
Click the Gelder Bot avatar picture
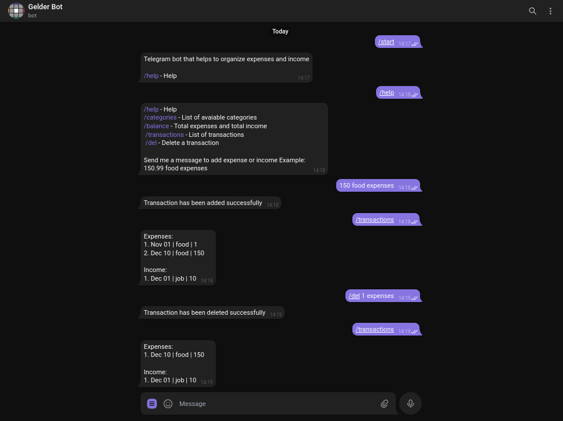(16, 11)
